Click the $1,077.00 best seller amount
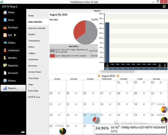The height and width of the screenshot is (135, 168). (x=93, y=51)
